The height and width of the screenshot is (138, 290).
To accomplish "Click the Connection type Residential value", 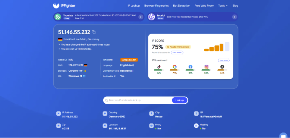I will [127, 70].
